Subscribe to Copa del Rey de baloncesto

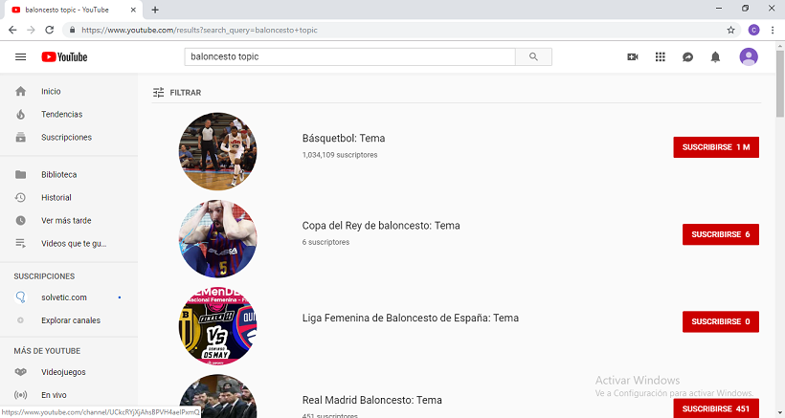[721, 234]
